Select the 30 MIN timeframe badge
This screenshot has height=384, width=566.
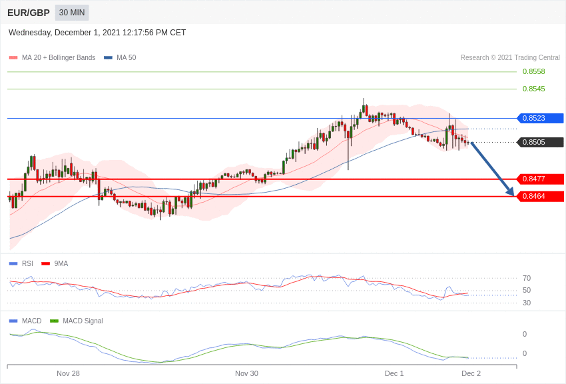72,13
